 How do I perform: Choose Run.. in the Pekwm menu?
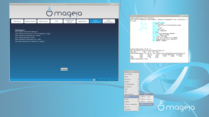point(132,77)
